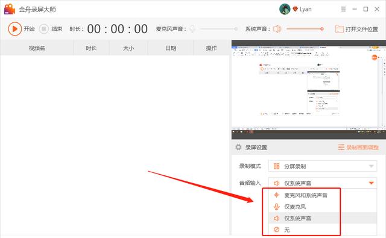Click the 分屏录制 mode combo box

(x=323, y=166)
